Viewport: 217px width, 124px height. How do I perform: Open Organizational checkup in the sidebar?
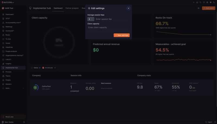click(x=13, y=55)
